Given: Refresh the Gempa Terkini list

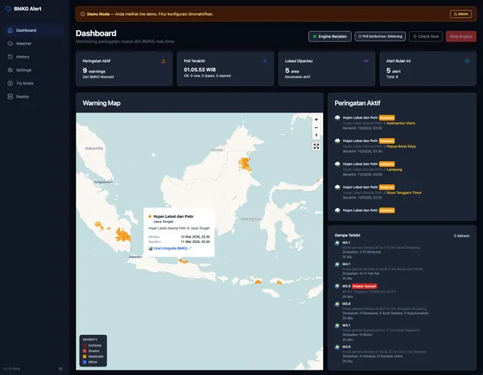Looking at the screenshot, I should pos(461,236).
